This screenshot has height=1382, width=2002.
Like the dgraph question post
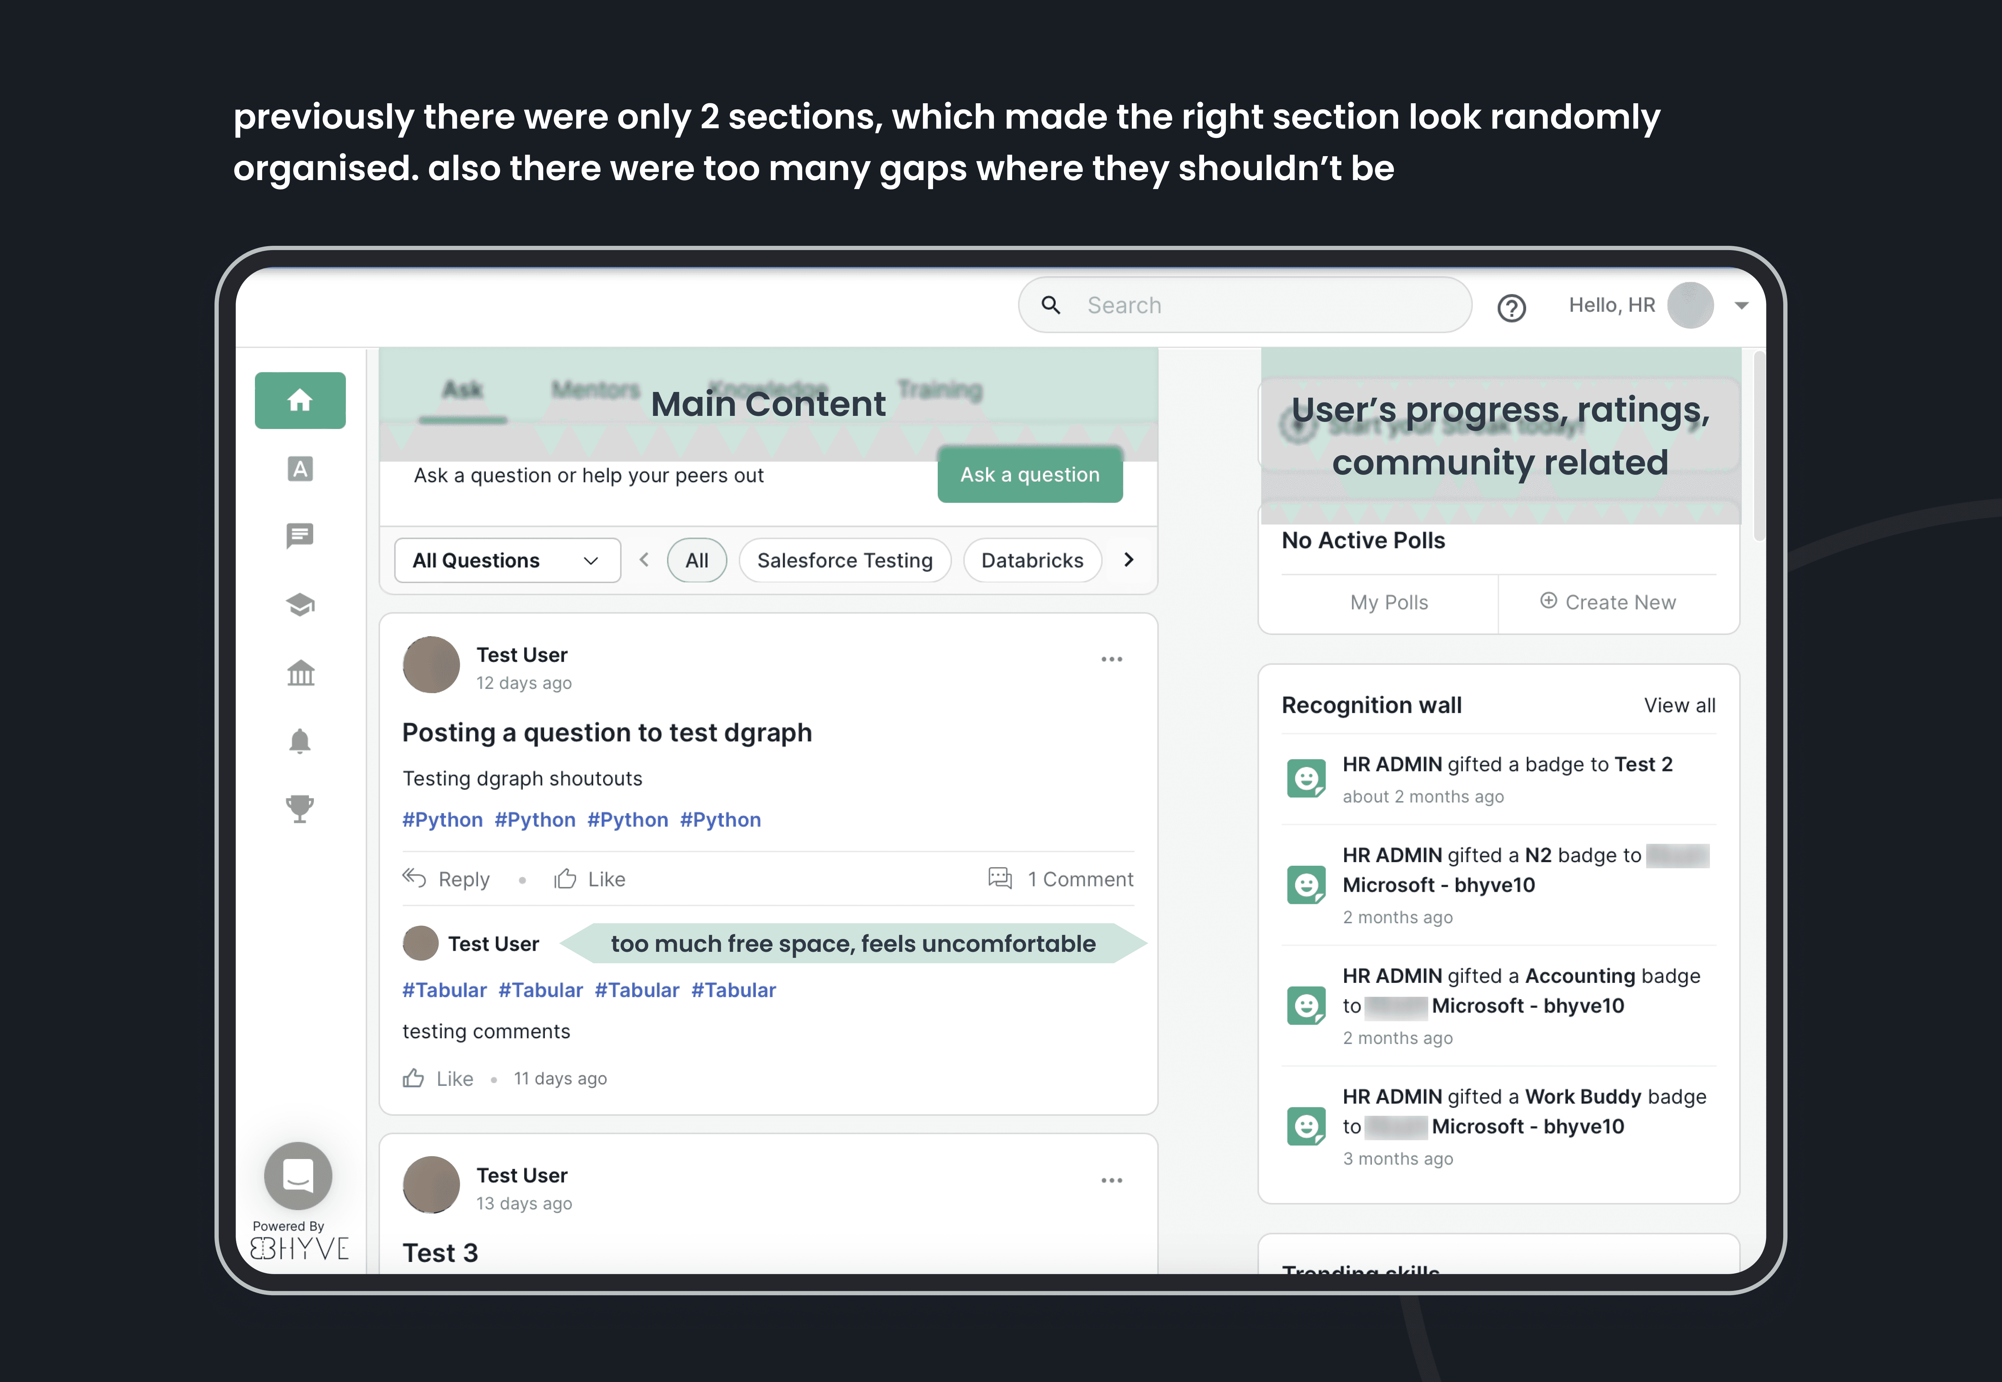tap(590, 880)
